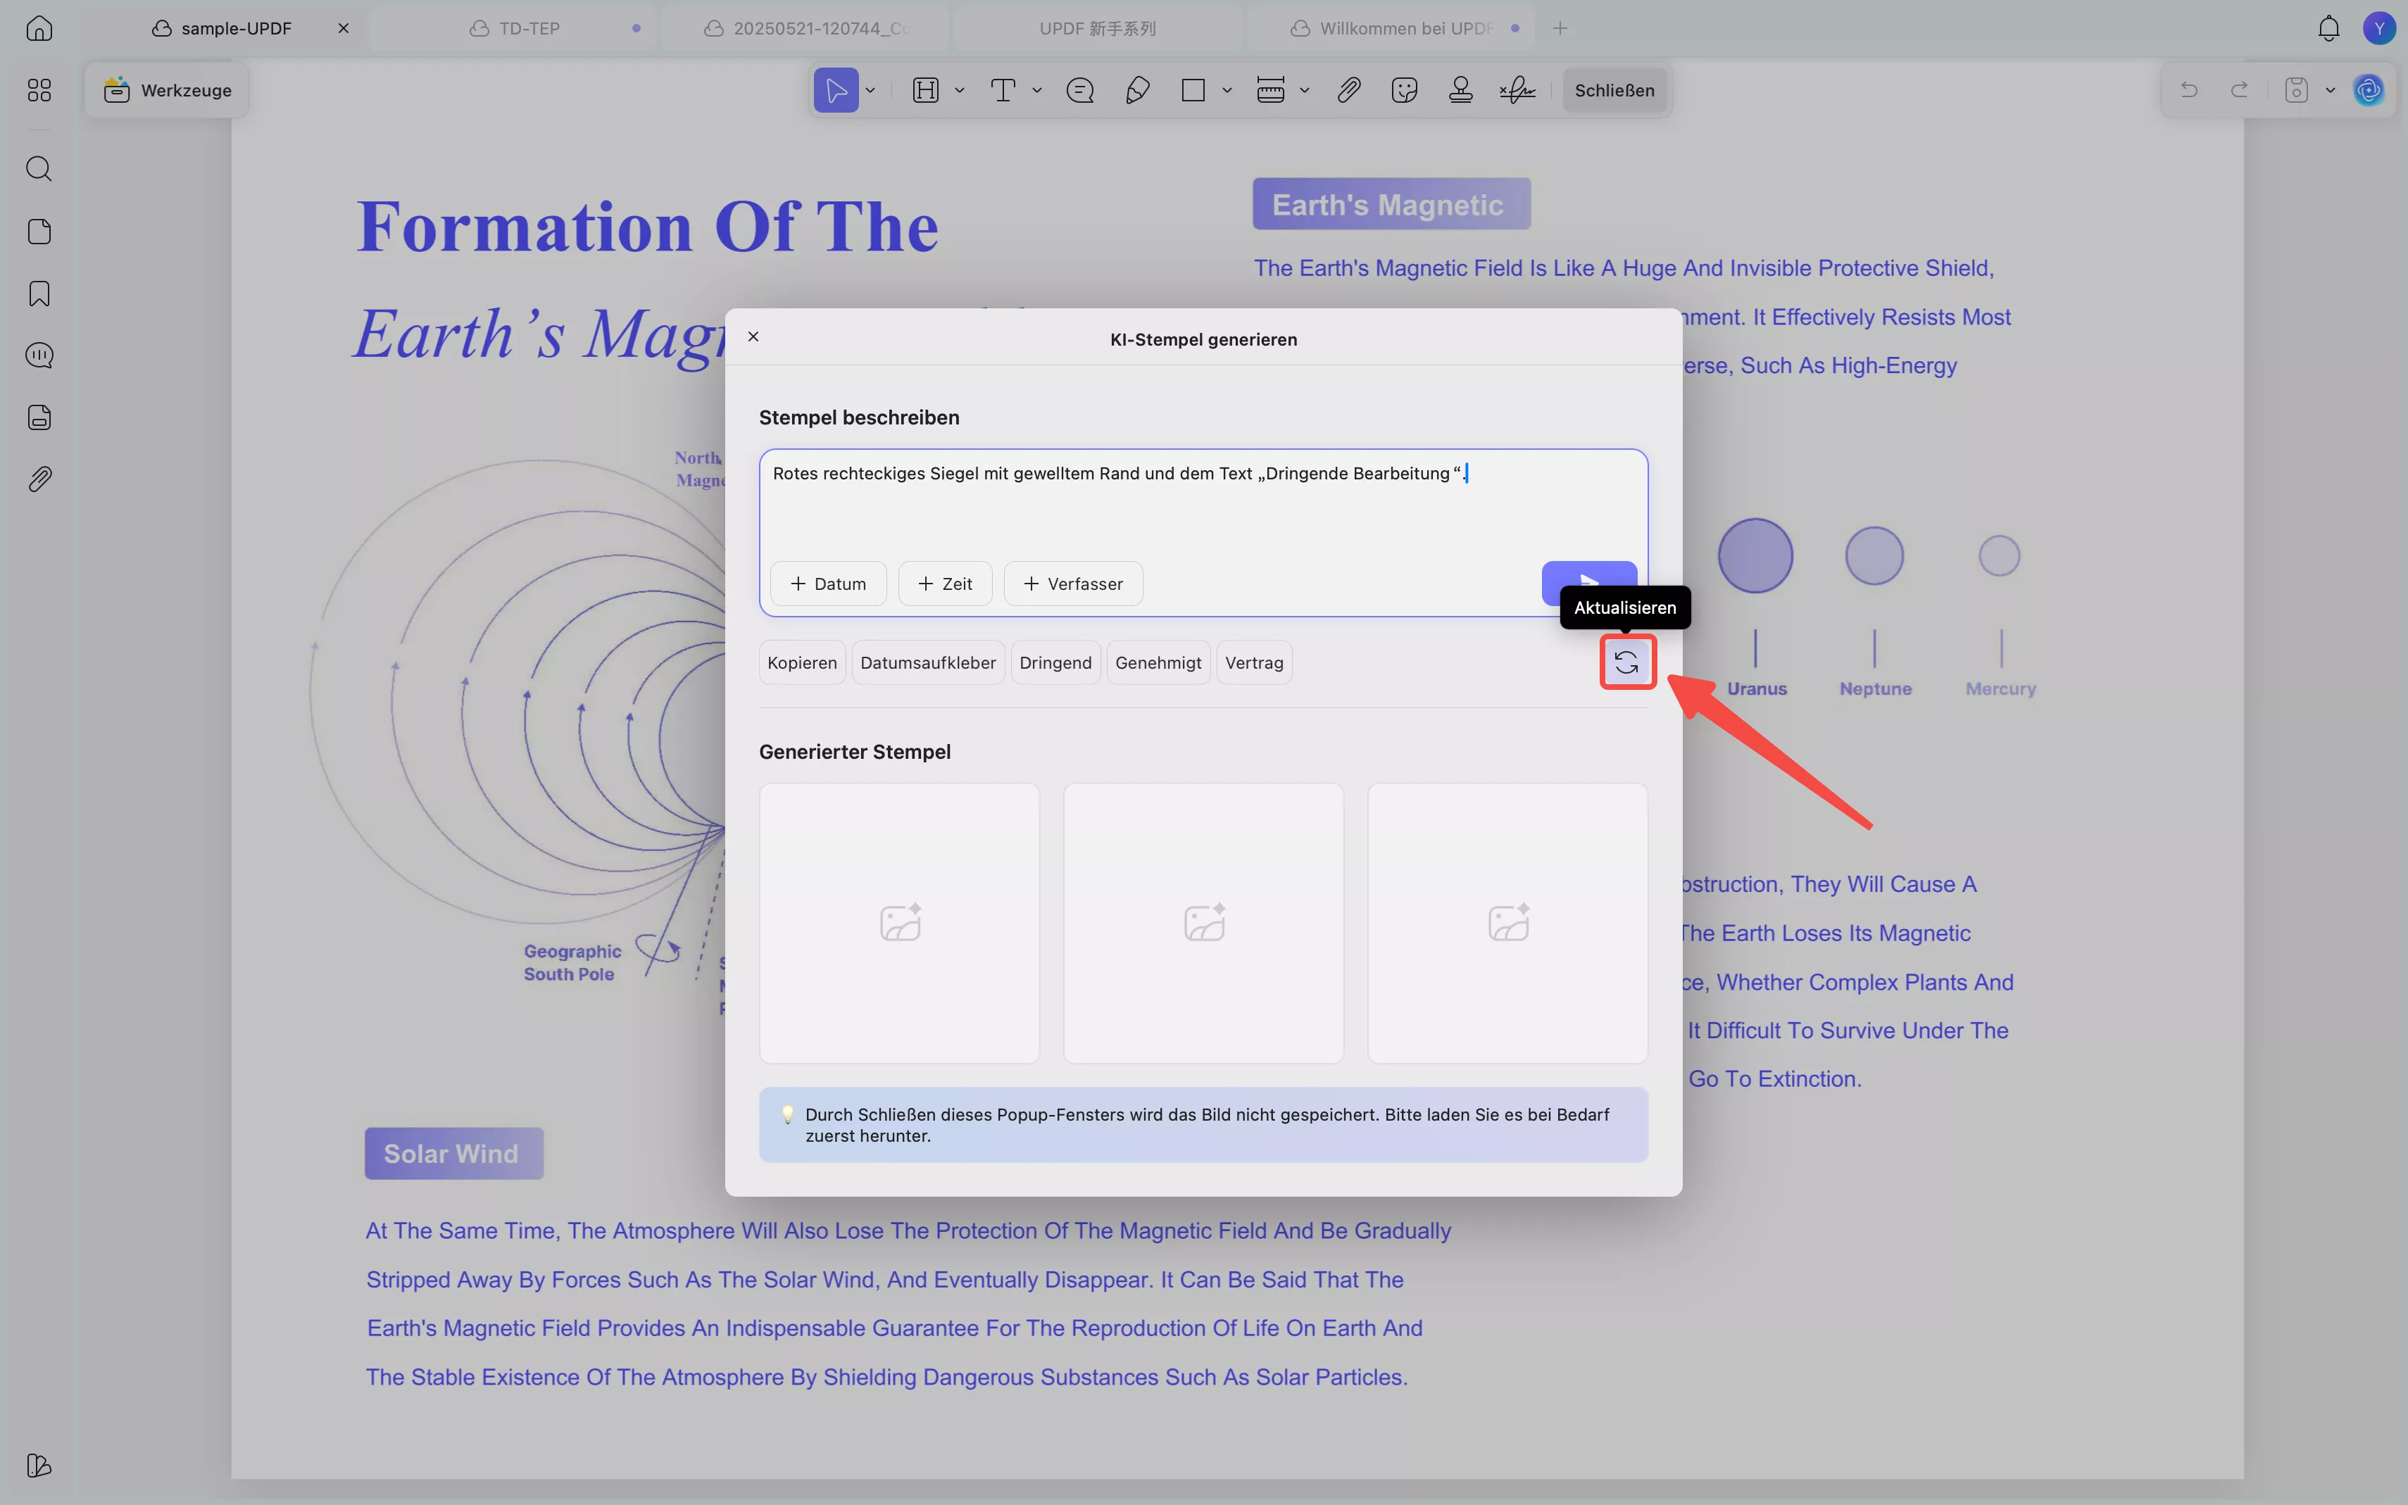Select the signature tool in toolbar
This screenshot has height=1505, width=2408.
1517,91
